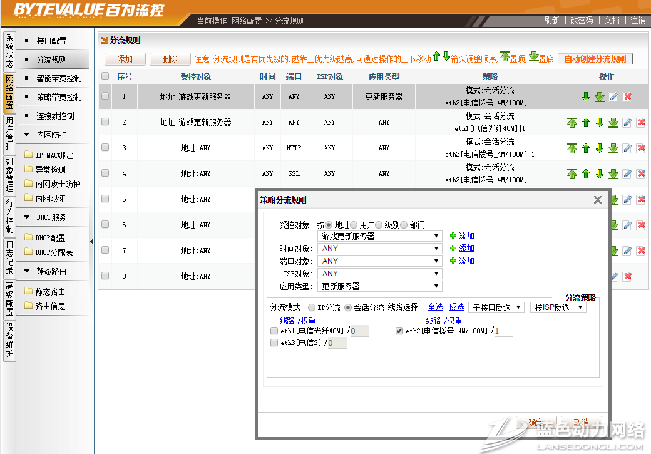Viewport: 651px width, 454px height.
Task: Open the 子接口反选 dropdown
Action: [496, 307]
